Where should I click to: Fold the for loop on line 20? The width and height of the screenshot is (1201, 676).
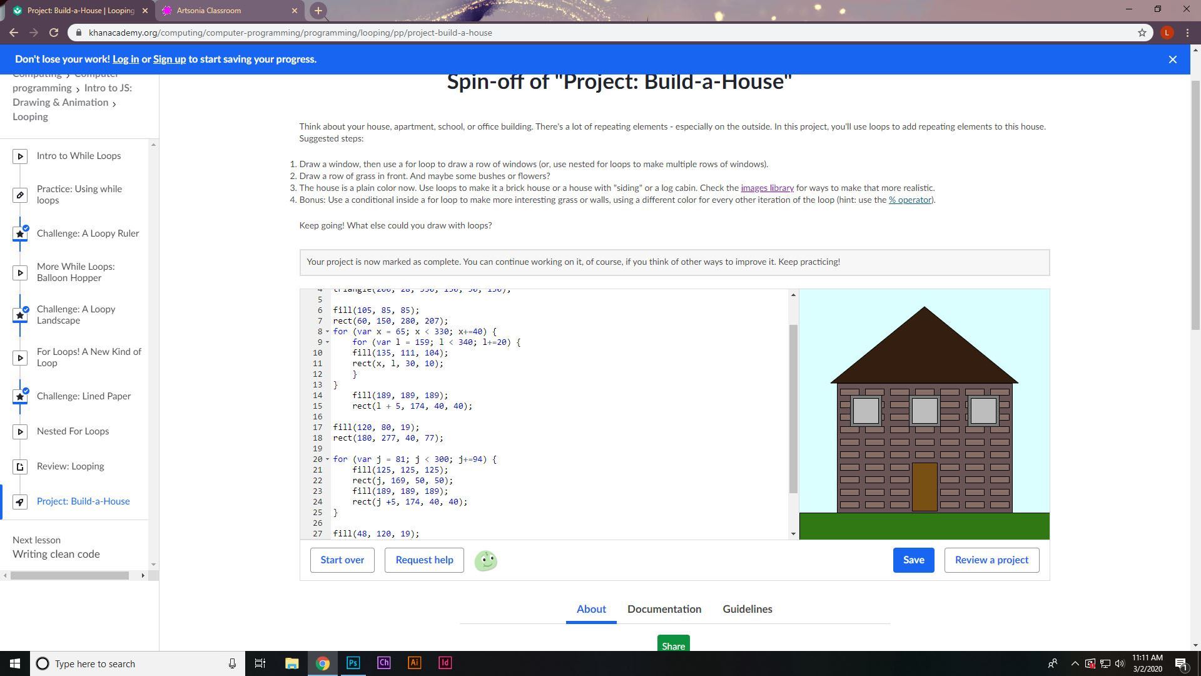coord(327,459)
